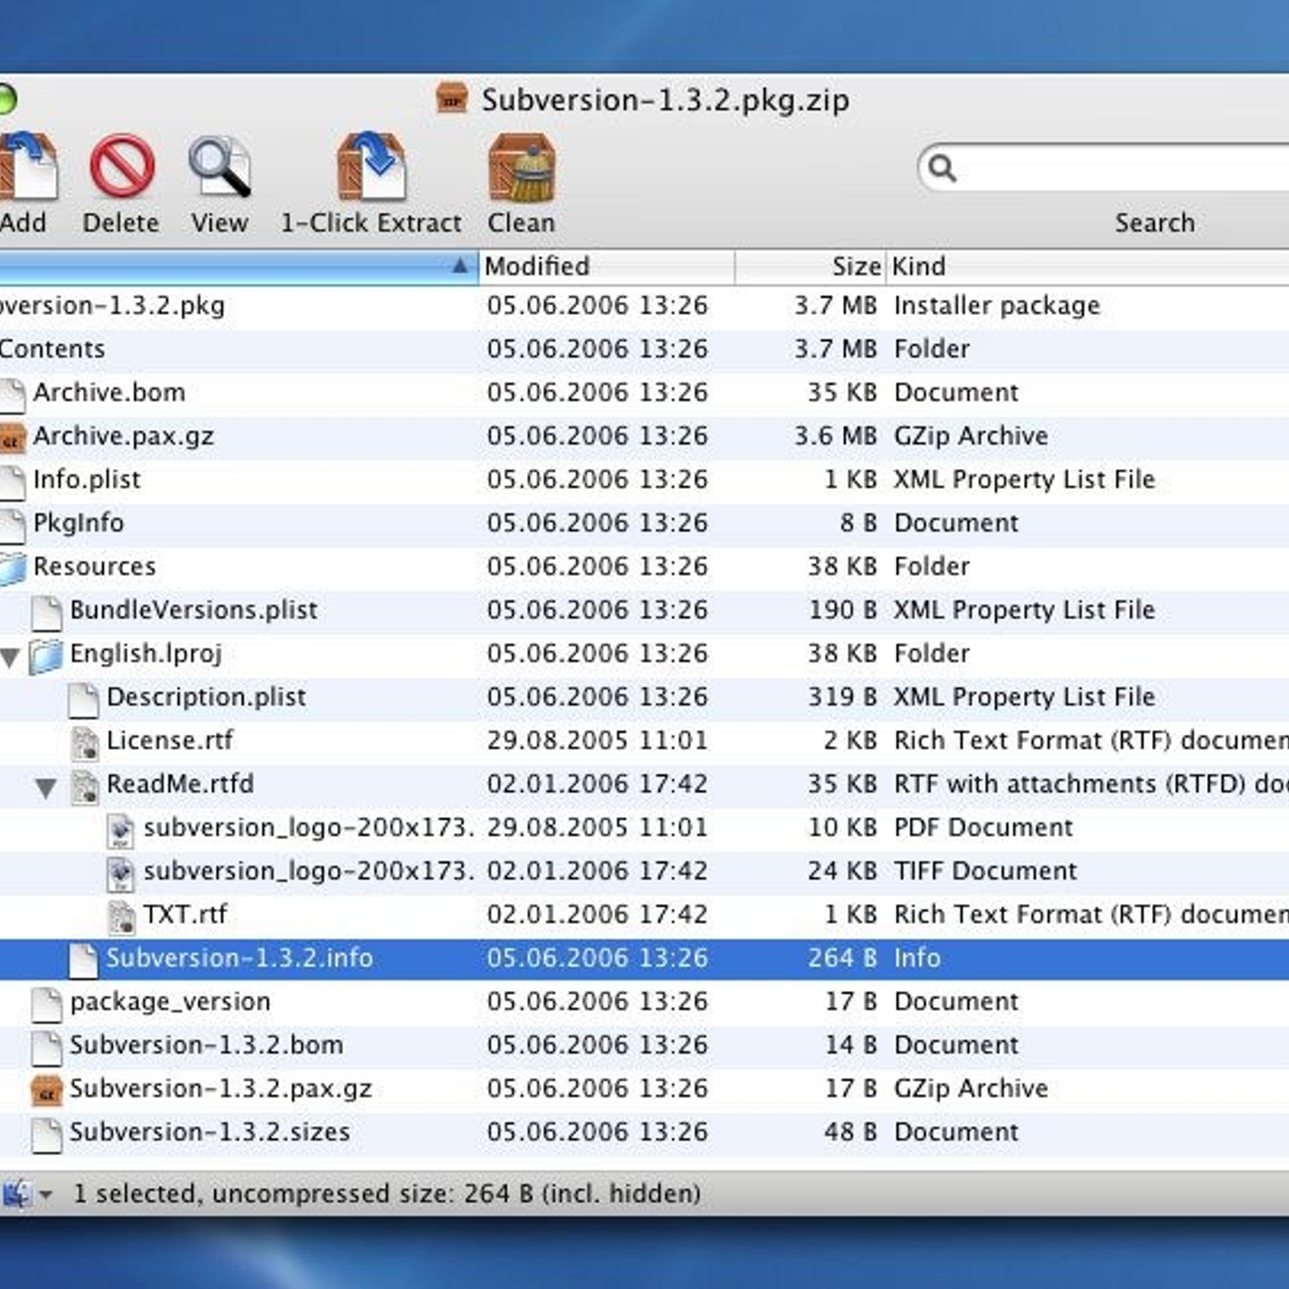Select the Description.plist file name
Viewport: 1289px width, 1289px height.
coord(206,697)
